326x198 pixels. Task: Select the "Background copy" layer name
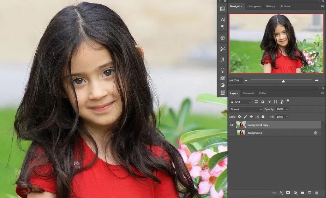258,125
